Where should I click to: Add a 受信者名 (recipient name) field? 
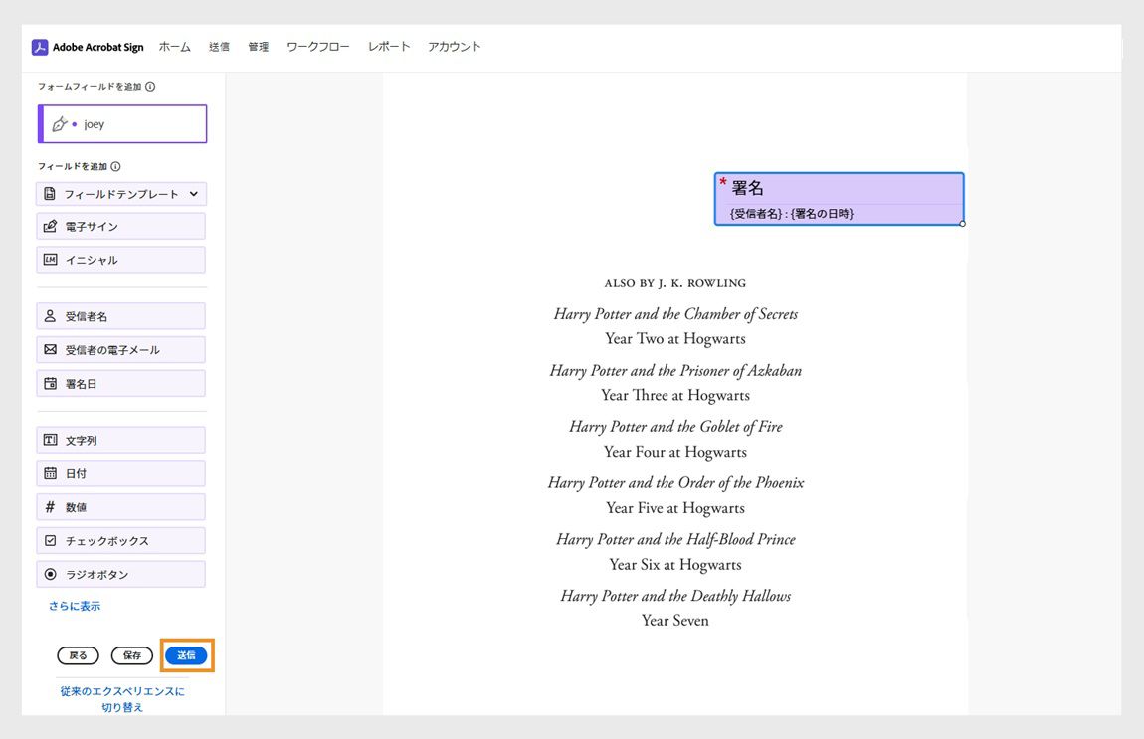click(x=120, y=315)
